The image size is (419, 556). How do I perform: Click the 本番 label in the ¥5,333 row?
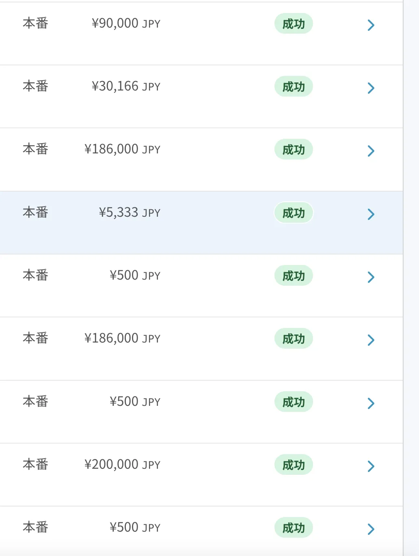click(36, 212)
